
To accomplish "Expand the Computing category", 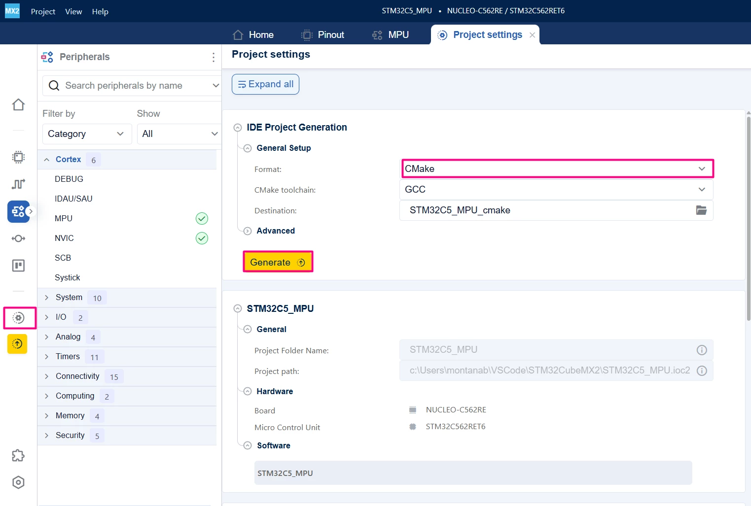I will (x=47, y=396).
